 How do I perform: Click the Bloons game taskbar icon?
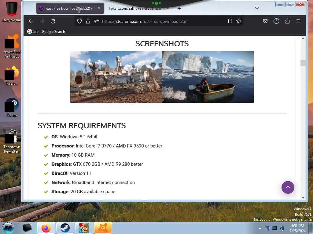click(x=84, y=228)
